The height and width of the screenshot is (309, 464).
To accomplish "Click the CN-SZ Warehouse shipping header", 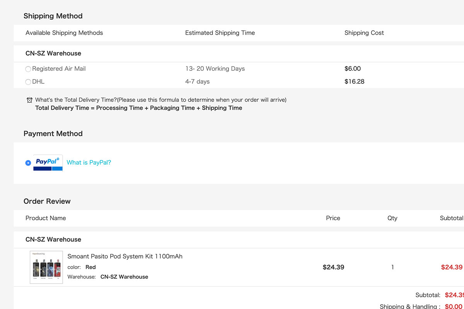I will pyautogui.click(x=53, y=53).
